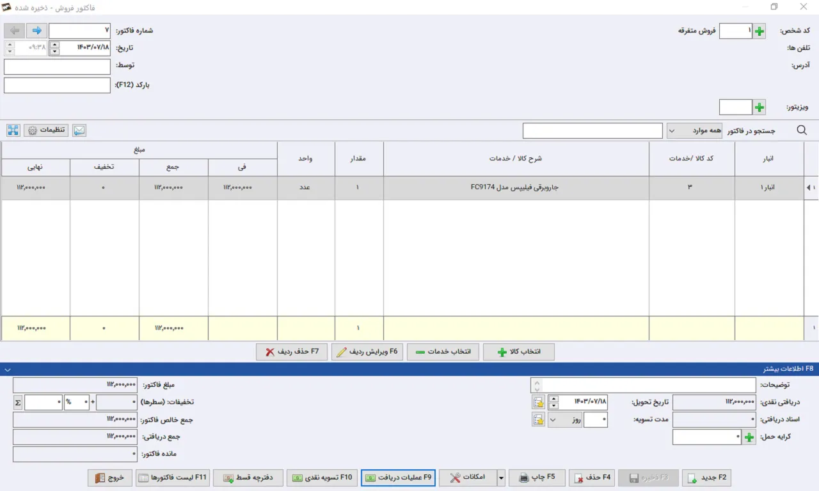819x491 pixels.
Task: Click F6 ویرایش ردیف edit row button
Action: pos(367,352)
